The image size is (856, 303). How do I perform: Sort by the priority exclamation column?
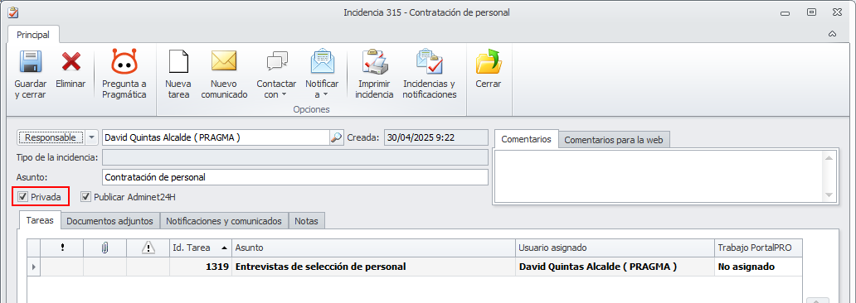point(62,248)
